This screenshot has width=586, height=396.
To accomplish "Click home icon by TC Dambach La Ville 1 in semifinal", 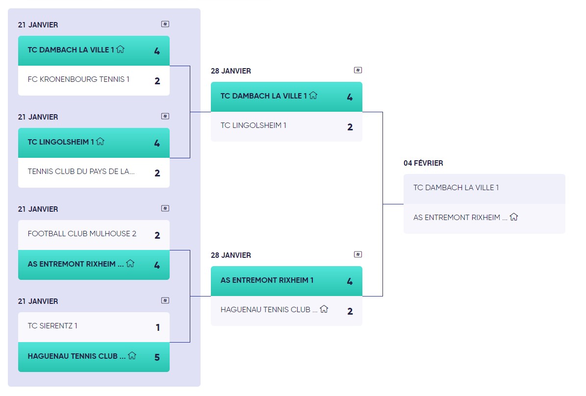I will [x=313, y=96].
